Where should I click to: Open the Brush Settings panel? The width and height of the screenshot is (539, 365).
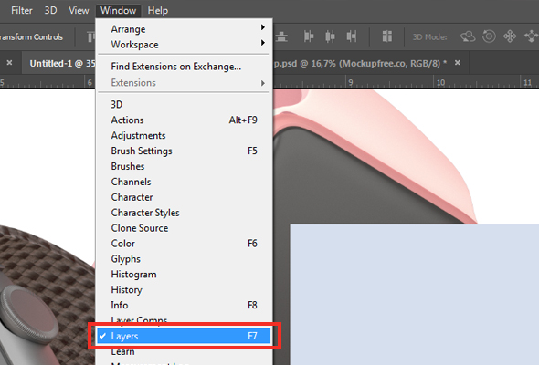click(x=184, y=151)
